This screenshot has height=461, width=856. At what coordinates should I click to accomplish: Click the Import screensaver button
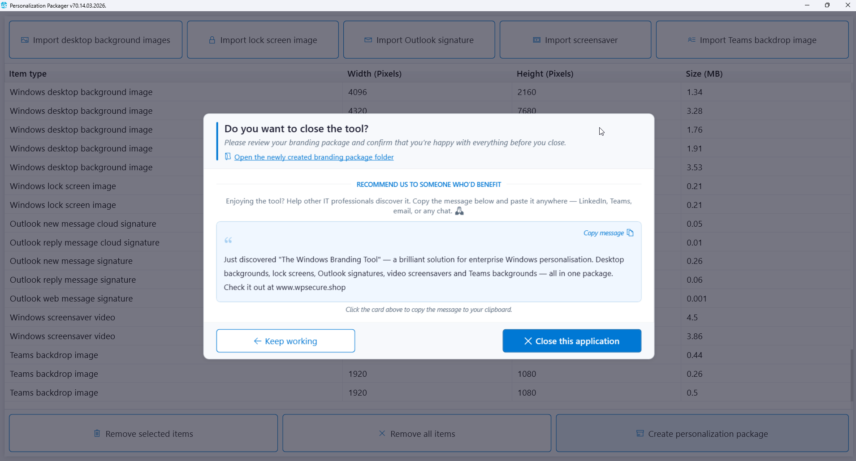click(x=575, y=40)
